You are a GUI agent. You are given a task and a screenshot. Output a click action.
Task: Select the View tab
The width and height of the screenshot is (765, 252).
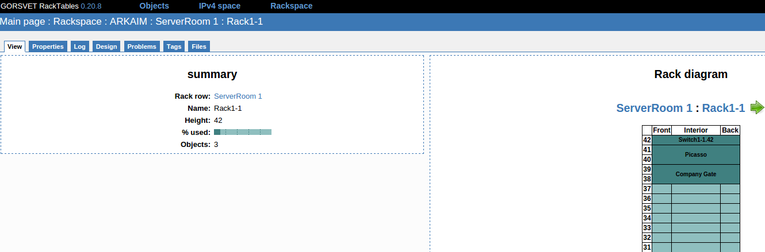[x=15, y=46]
